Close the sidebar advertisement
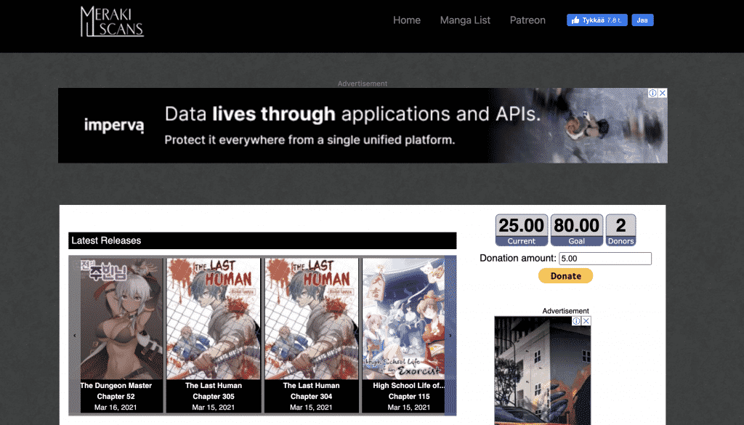The image size is (744, 425). click(586, 321)
